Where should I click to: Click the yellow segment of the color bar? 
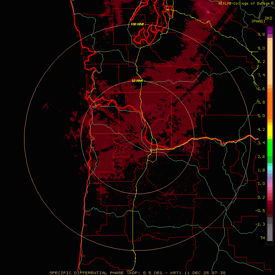(x=270, y=131)
